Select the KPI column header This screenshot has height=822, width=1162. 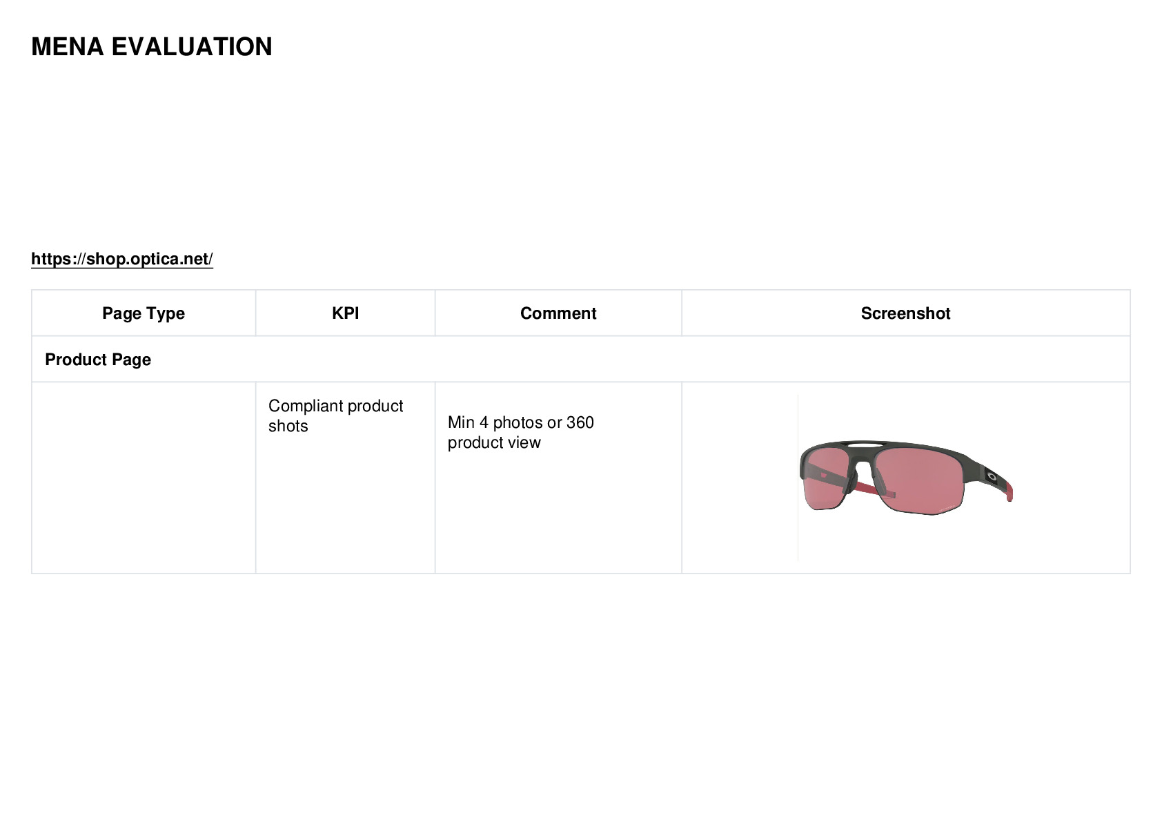345,313
